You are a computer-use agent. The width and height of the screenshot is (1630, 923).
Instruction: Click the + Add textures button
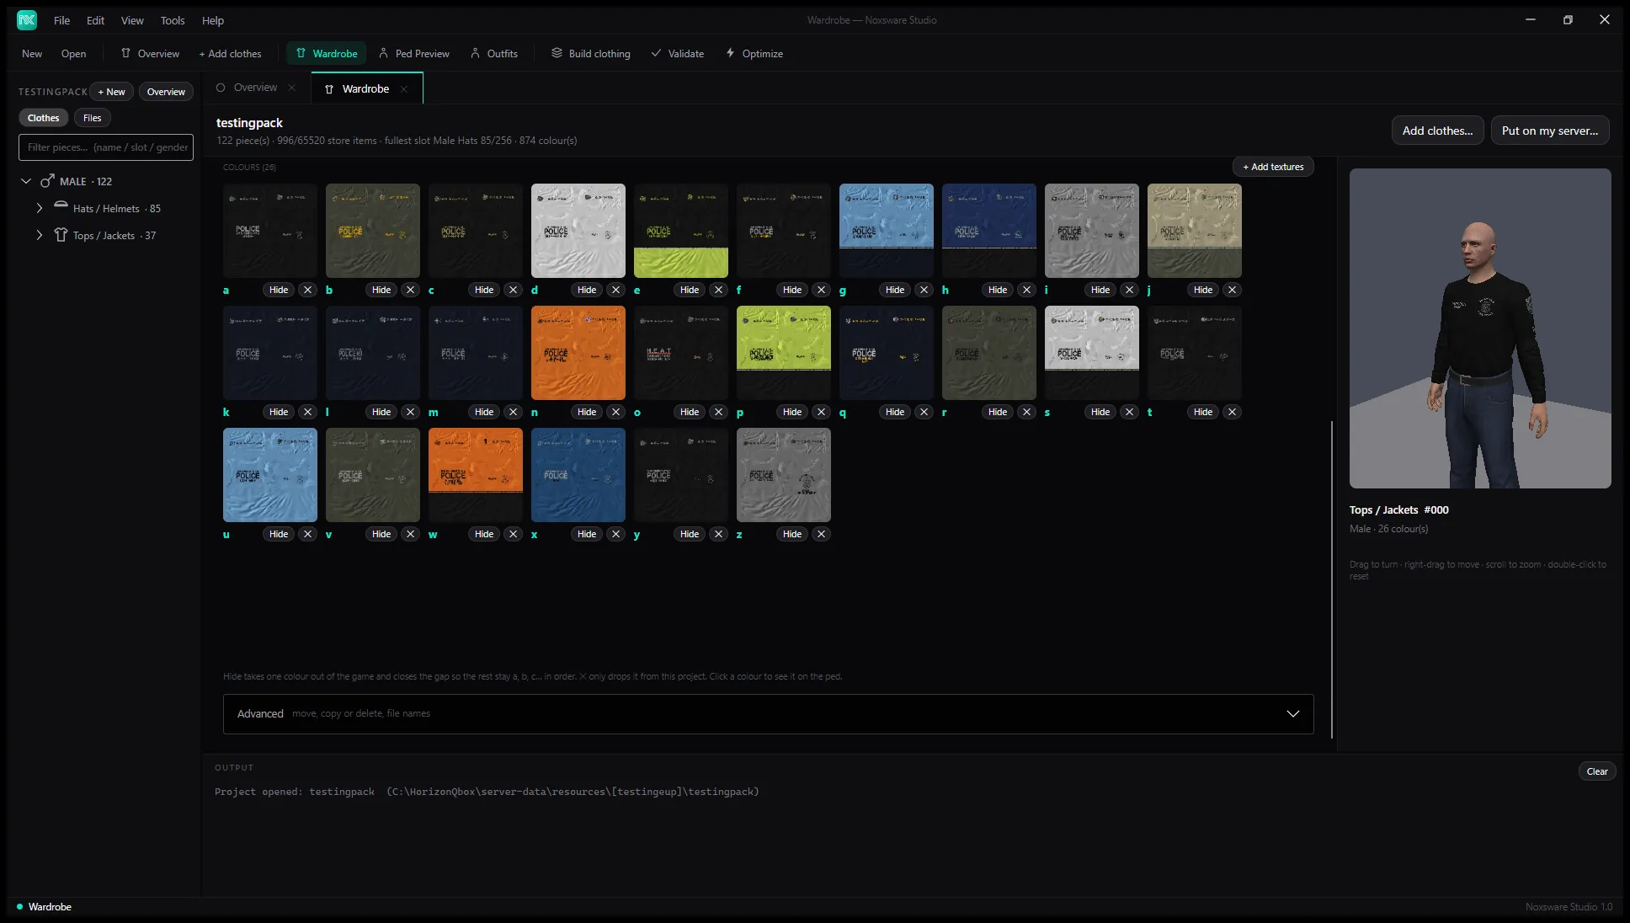coord(1273,167)
